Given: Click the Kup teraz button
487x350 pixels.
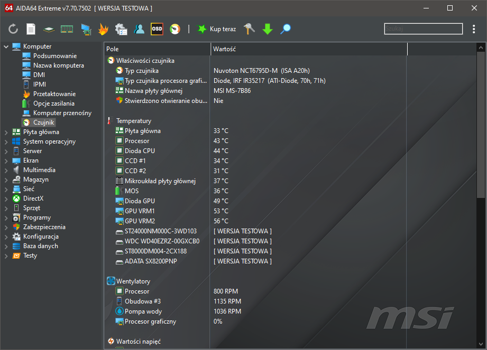Looking at the screenshot, I should pyautogui.click(x=217, y=29).
